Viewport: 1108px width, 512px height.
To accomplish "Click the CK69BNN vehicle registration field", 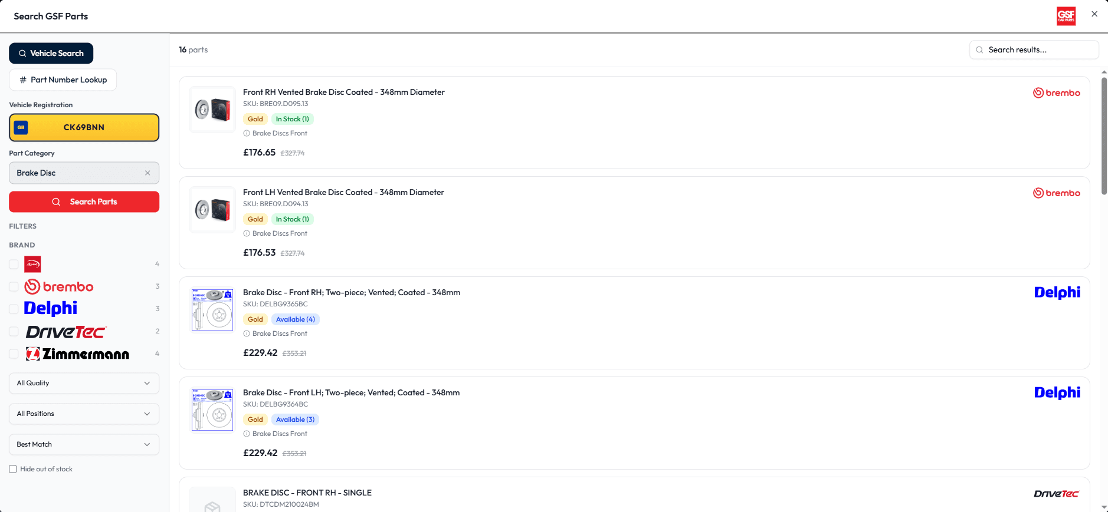I will click(x=84, y=127).
